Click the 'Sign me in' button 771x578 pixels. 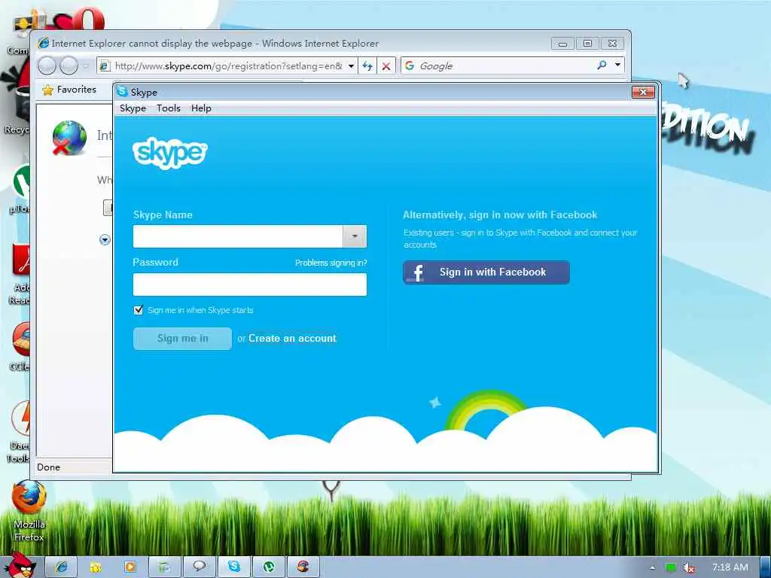pyautogui.click(x=182, y=339)
